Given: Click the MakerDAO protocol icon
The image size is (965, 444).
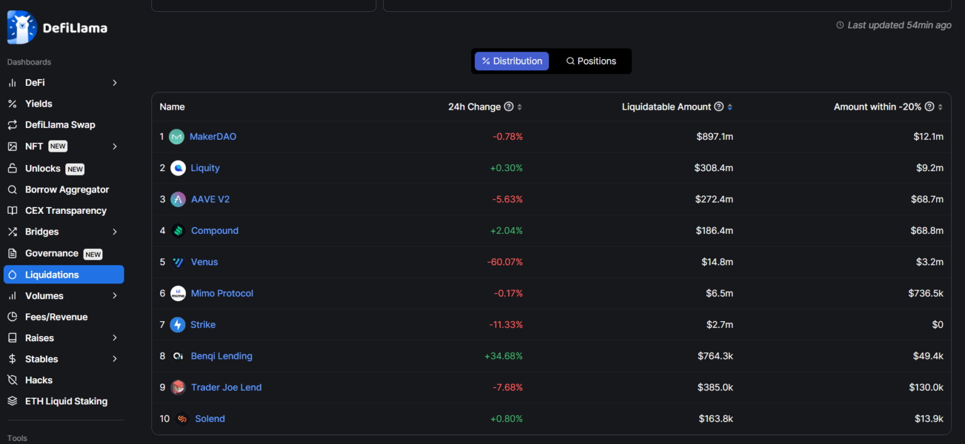Looking at the screenshot, I should tap(177, 137).
